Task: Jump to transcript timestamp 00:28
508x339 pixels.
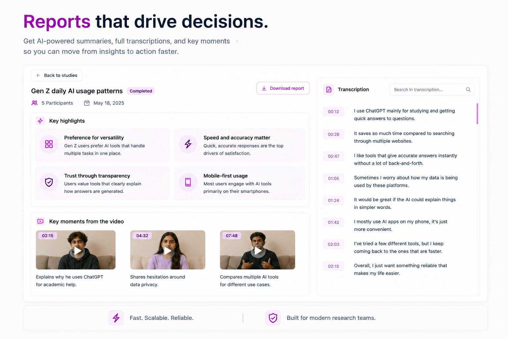Action: pyautogui.click(x=333, y=134)
